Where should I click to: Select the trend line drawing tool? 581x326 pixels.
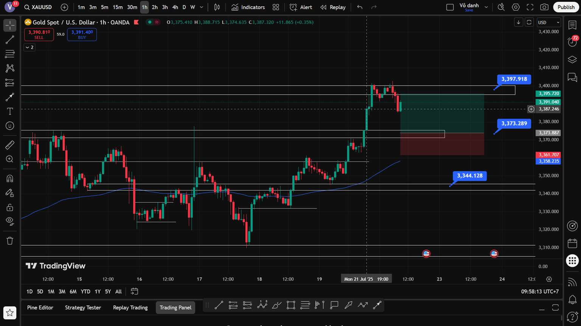click(x=10, y=40)
